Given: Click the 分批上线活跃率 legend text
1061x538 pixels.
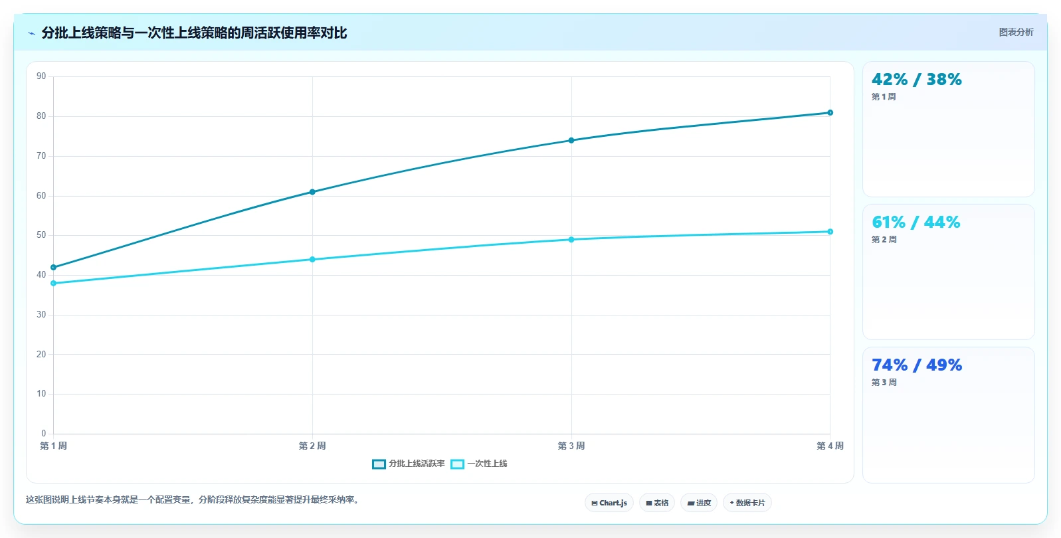Looking at the screenshot, I should [417, 464].
